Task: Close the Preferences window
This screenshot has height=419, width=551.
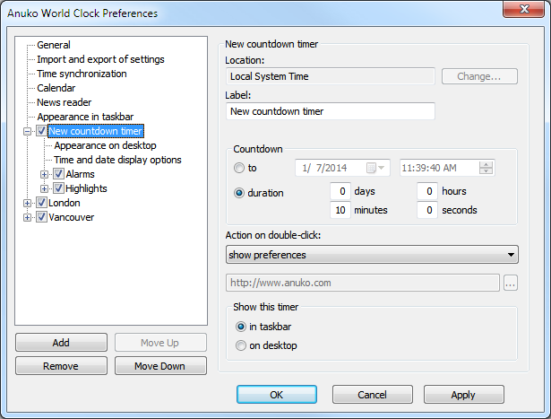Action: click(525, 13)
